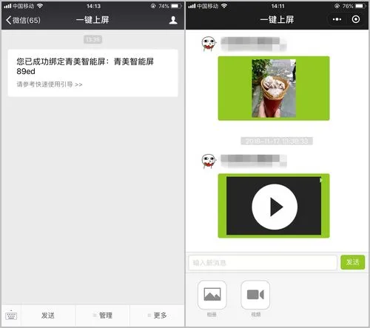Focus the new message input field

[x=263, y=263]
